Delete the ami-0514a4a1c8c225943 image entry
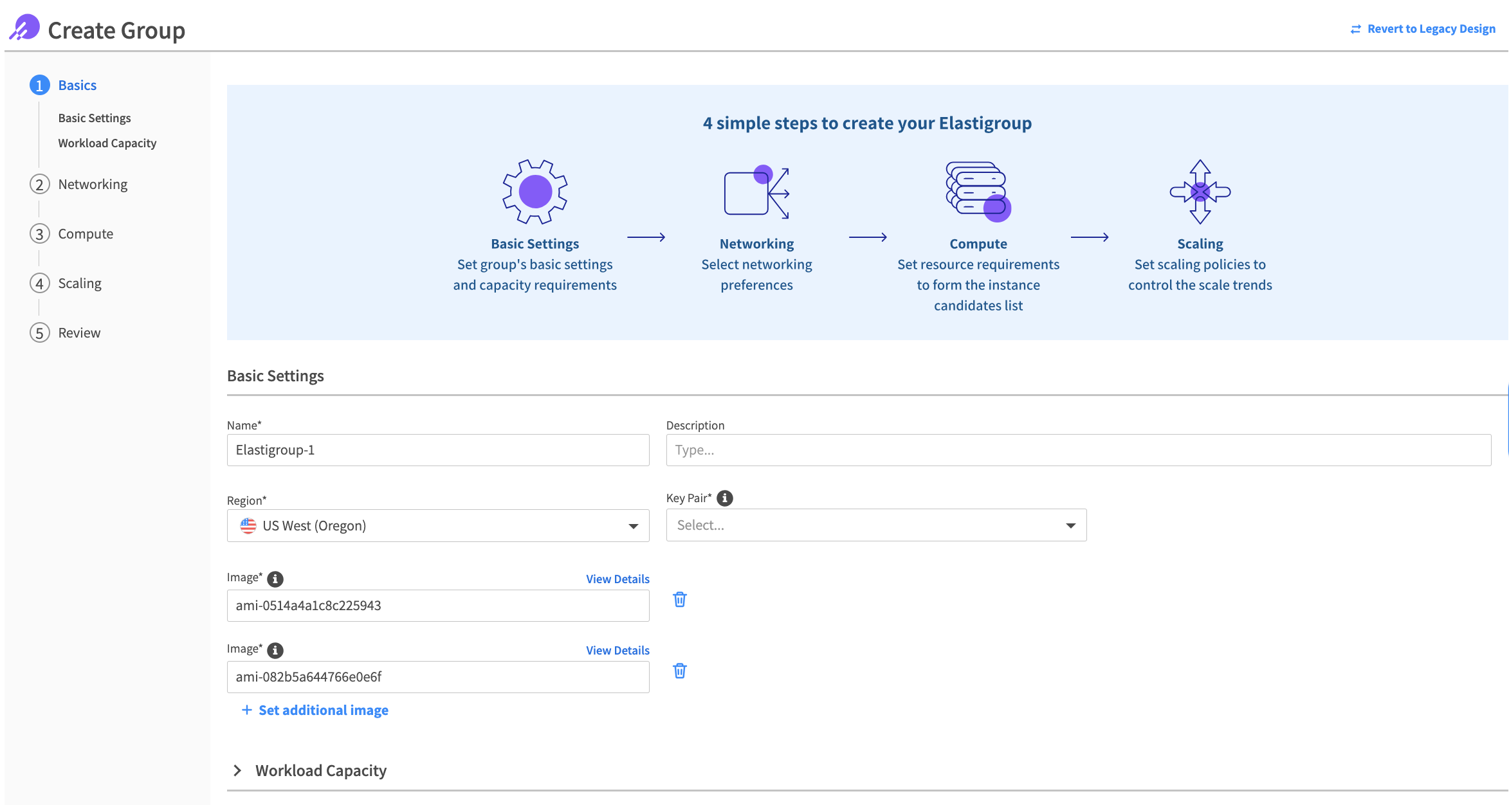This screenshot has width=1509, height=805. click(679, 600)
